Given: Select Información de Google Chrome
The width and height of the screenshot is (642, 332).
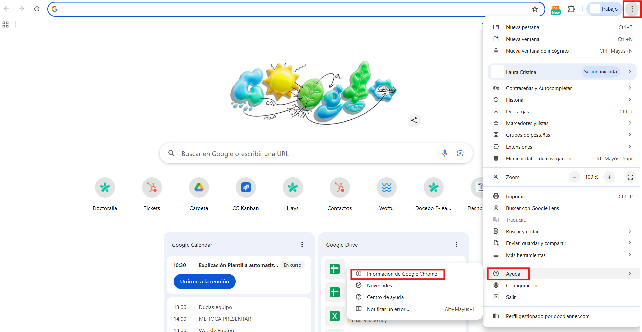Looking at the screenshot, I should pos(402,274).
